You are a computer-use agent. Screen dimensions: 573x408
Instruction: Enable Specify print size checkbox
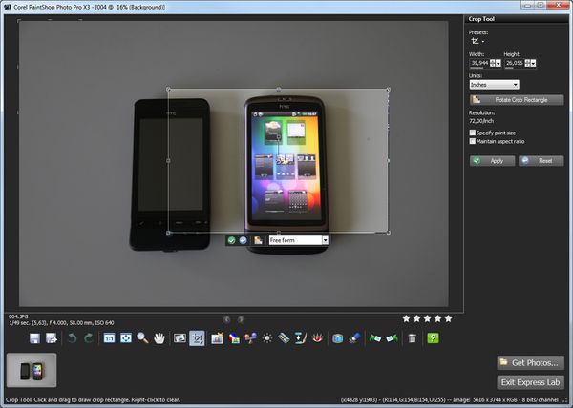[x=474, y=133]
